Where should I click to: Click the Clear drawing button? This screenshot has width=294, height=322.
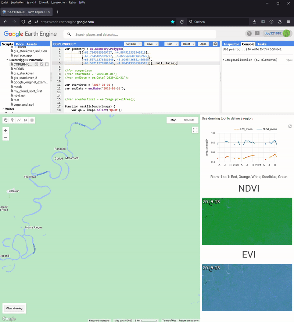coord(14,308)
